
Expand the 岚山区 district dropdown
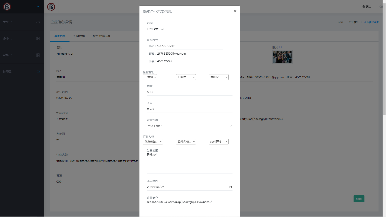tap(218, 77)
